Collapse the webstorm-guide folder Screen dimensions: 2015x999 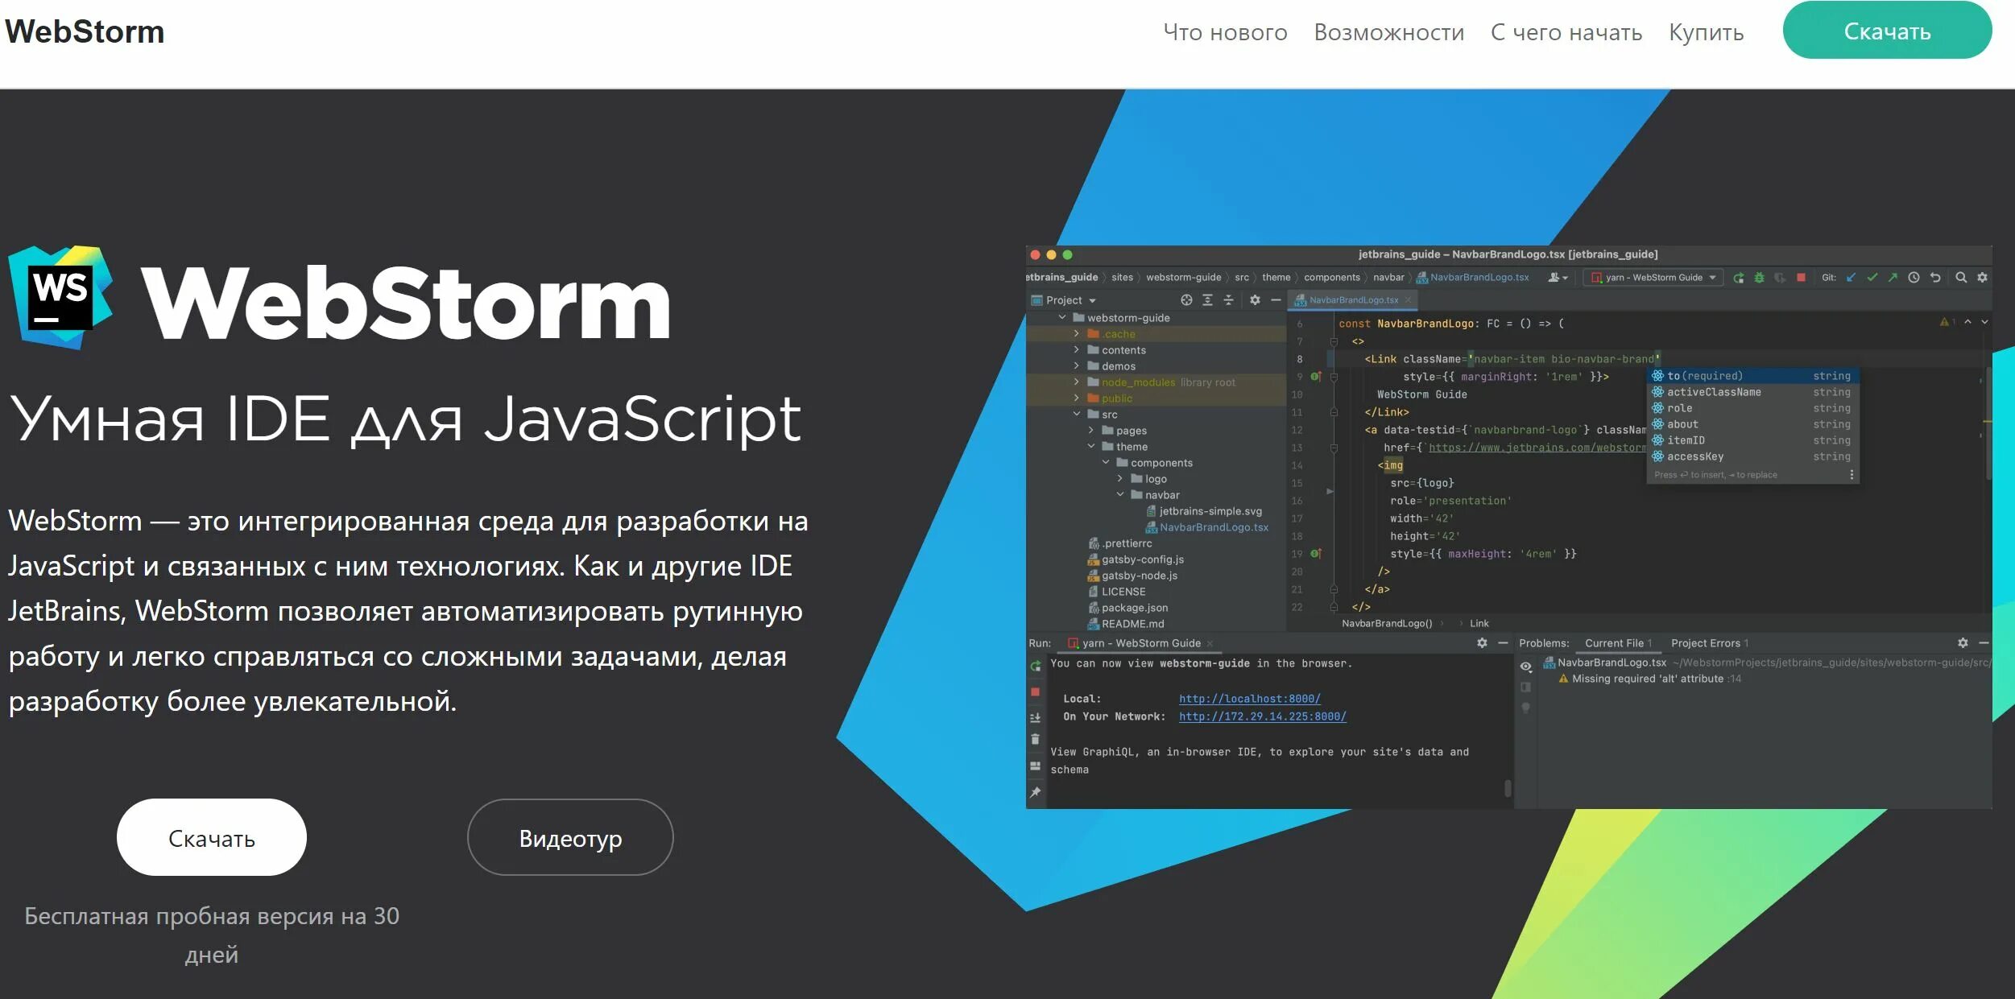tap(1062, 318)
